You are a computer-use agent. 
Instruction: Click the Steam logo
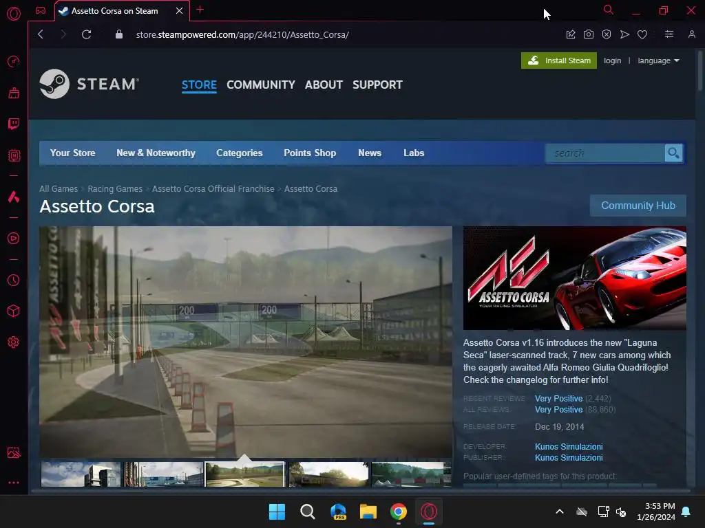(x=89, y=84)
